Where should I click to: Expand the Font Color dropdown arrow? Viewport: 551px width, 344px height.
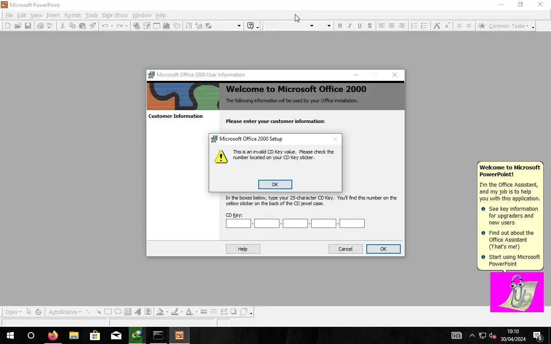[196, 312]
